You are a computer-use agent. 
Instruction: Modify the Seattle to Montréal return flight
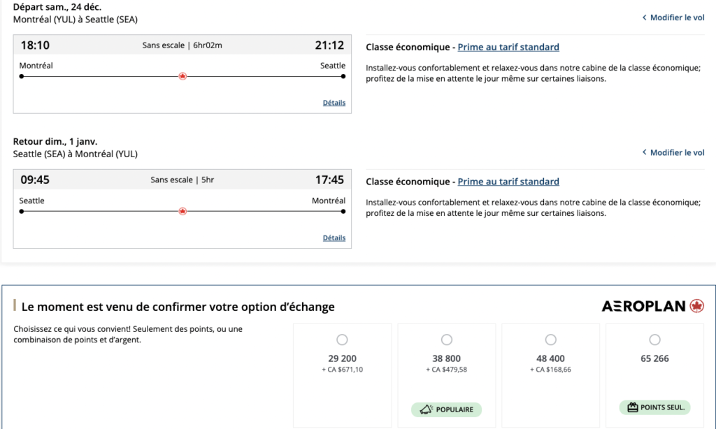[x=677, y=152]
